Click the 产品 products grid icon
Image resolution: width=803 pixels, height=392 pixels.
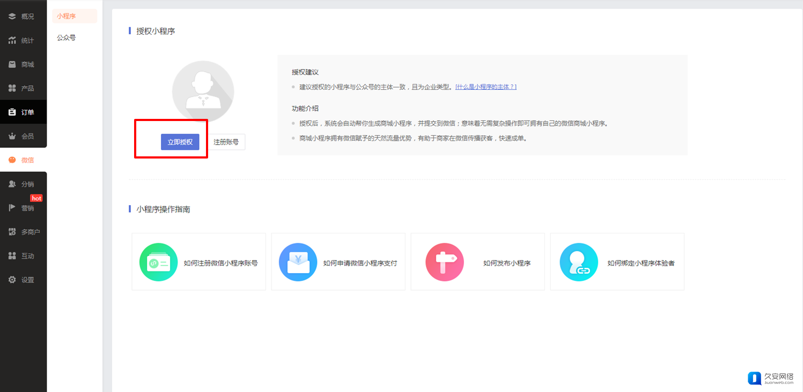(12, 88)
